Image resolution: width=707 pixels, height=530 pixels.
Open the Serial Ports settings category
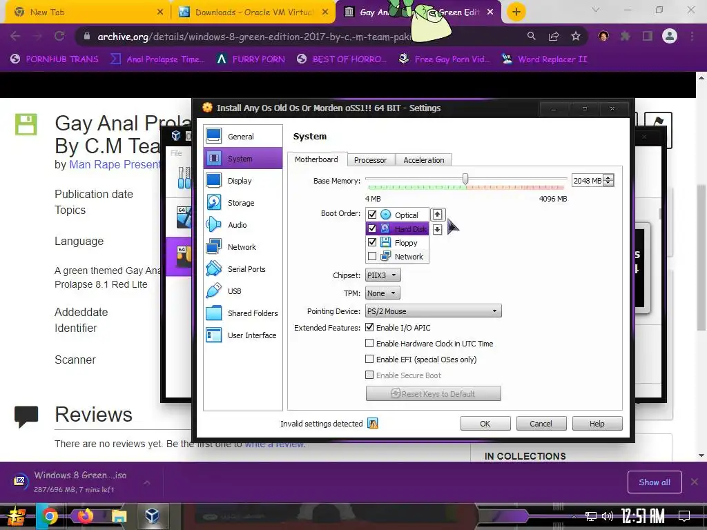(242, 268)
